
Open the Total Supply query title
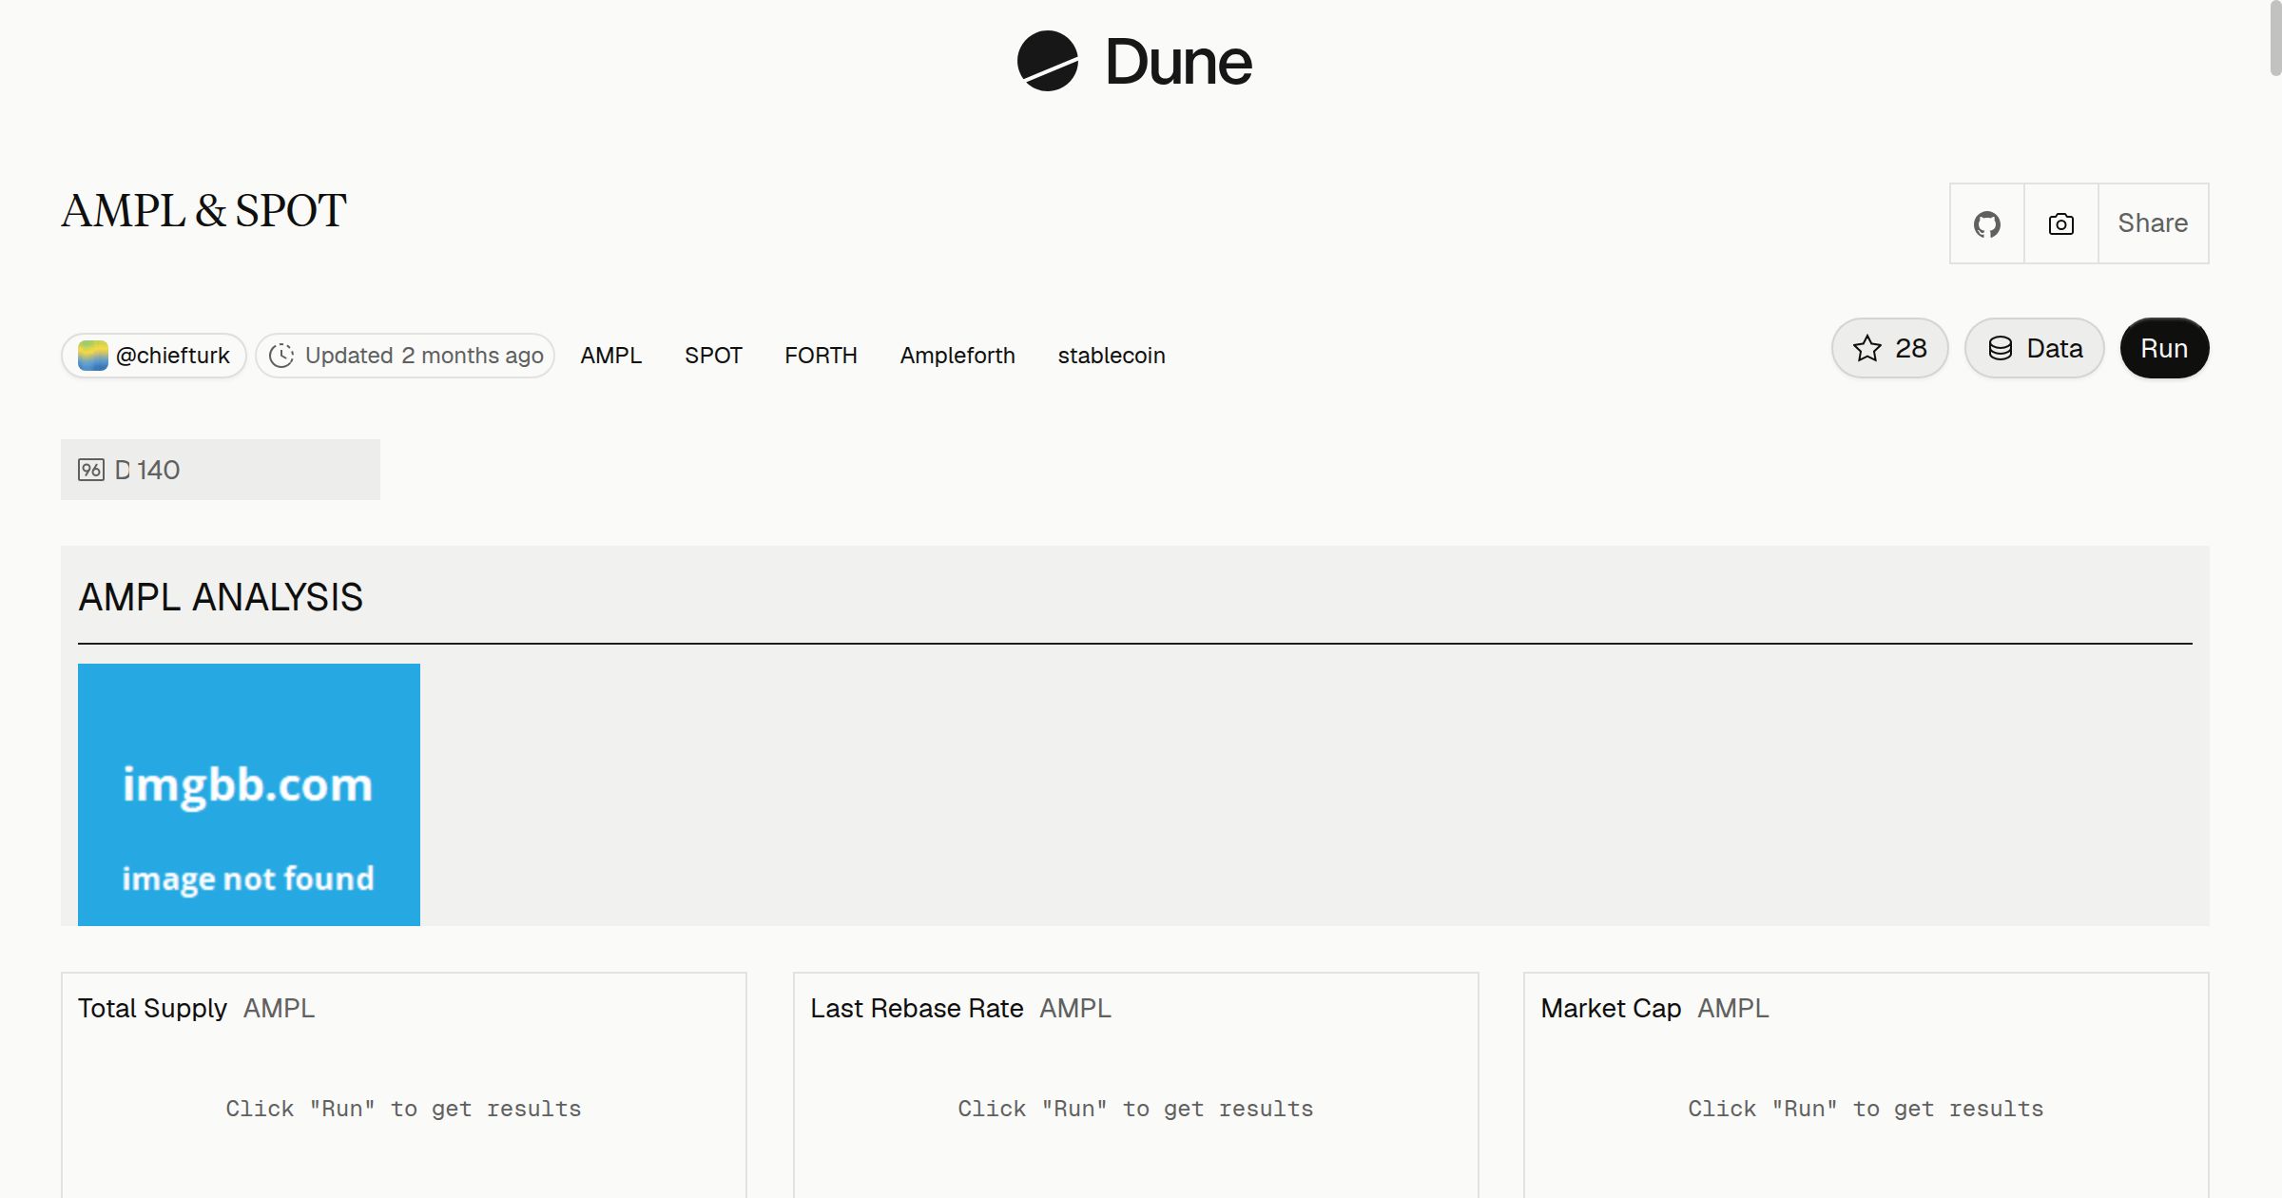tap(152, 1009)
